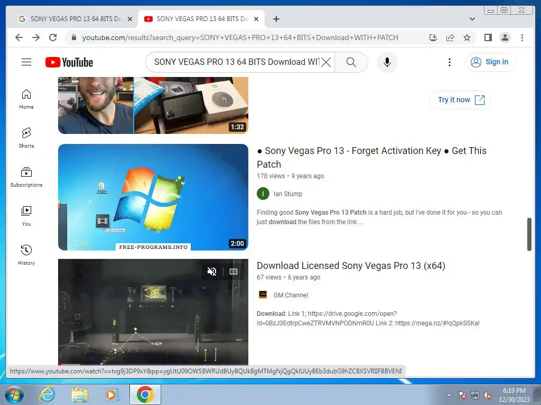Share this page via address bar icon
This screenshot has width=541, height=405.
coord(450,37)
